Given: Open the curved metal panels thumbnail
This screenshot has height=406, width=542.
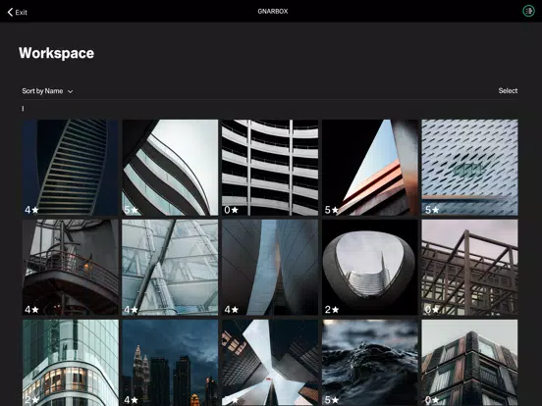Looking at the screenshot, I should (x=270, y=267).
